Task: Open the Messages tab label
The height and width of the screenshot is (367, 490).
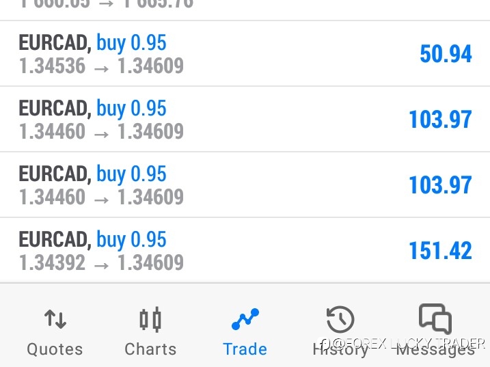Action: pos(435,350)
